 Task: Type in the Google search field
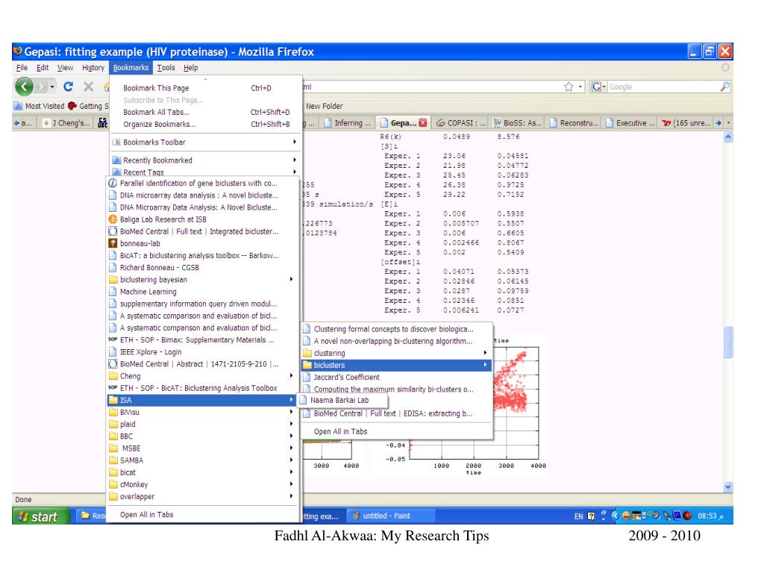663,87
